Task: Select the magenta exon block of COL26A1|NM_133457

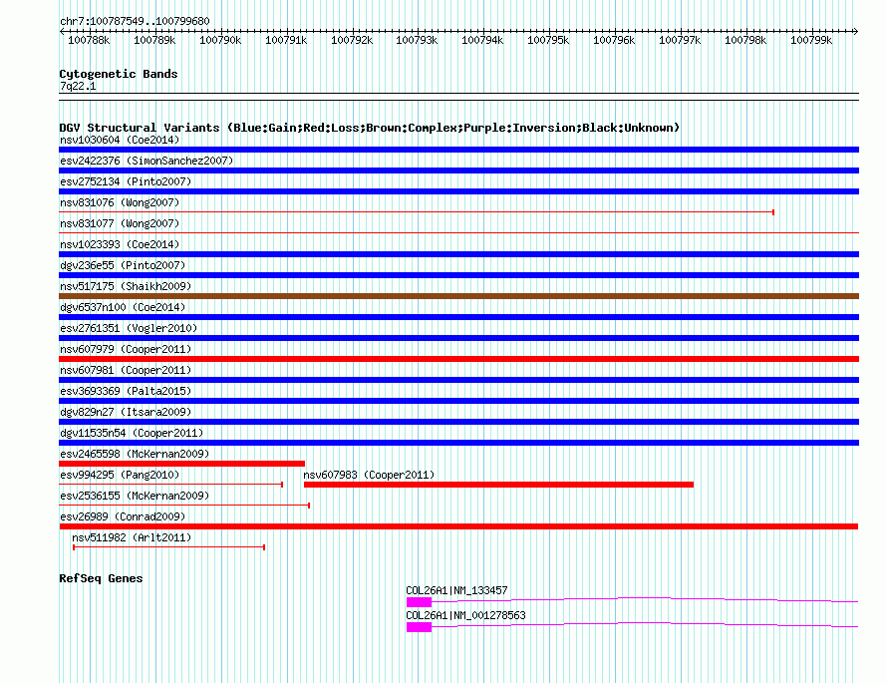Action: [419, 602]
